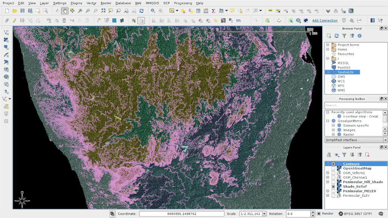Screen dimensions: 388x218
Task: Click the STL export icon
Action: (x=238, y=20)
